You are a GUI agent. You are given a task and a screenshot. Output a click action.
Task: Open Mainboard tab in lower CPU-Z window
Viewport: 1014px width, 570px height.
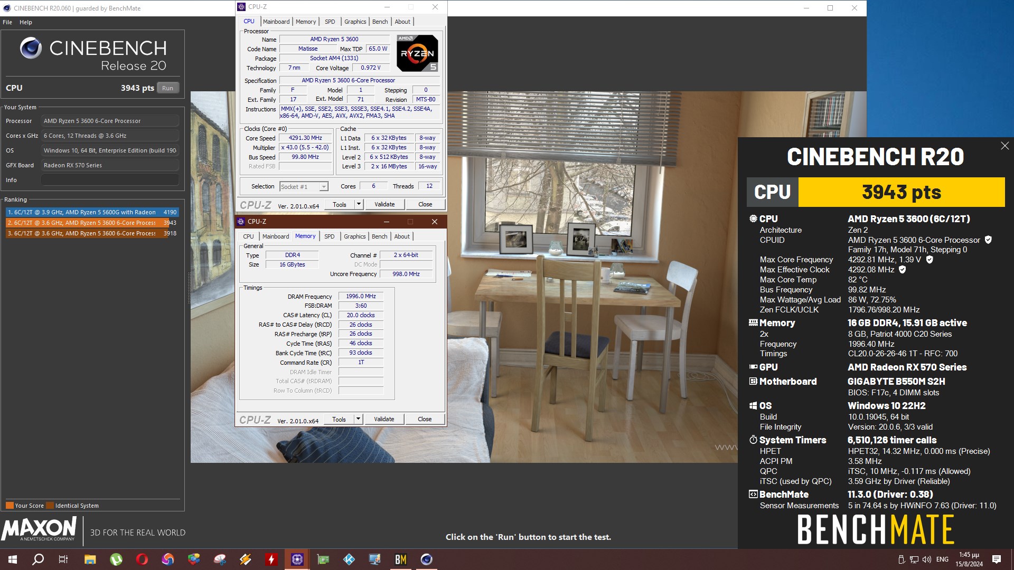pyautogui.click(x=276, y=236)
